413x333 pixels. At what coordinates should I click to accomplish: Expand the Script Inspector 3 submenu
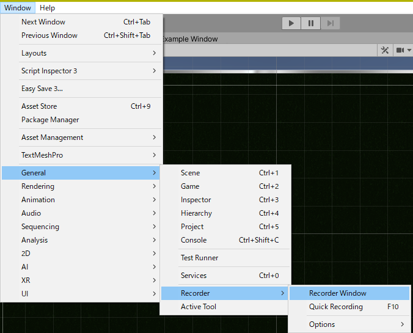click(x=82, y=71)
